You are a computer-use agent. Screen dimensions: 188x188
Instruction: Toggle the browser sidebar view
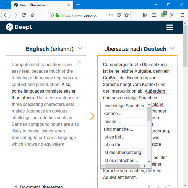[x=154, y=15]
